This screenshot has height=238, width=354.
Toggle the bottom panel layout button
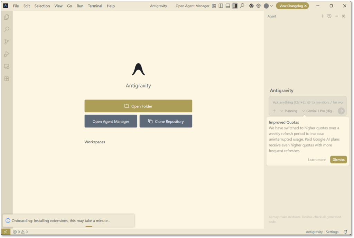(x=228, y=6)
